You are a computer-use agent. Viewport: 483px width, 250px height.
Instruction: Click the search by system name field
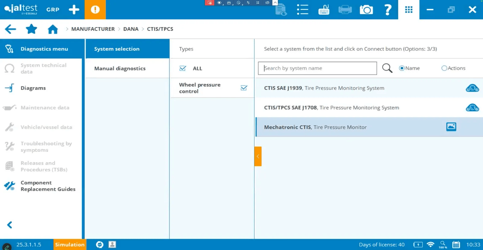(317, 68)
